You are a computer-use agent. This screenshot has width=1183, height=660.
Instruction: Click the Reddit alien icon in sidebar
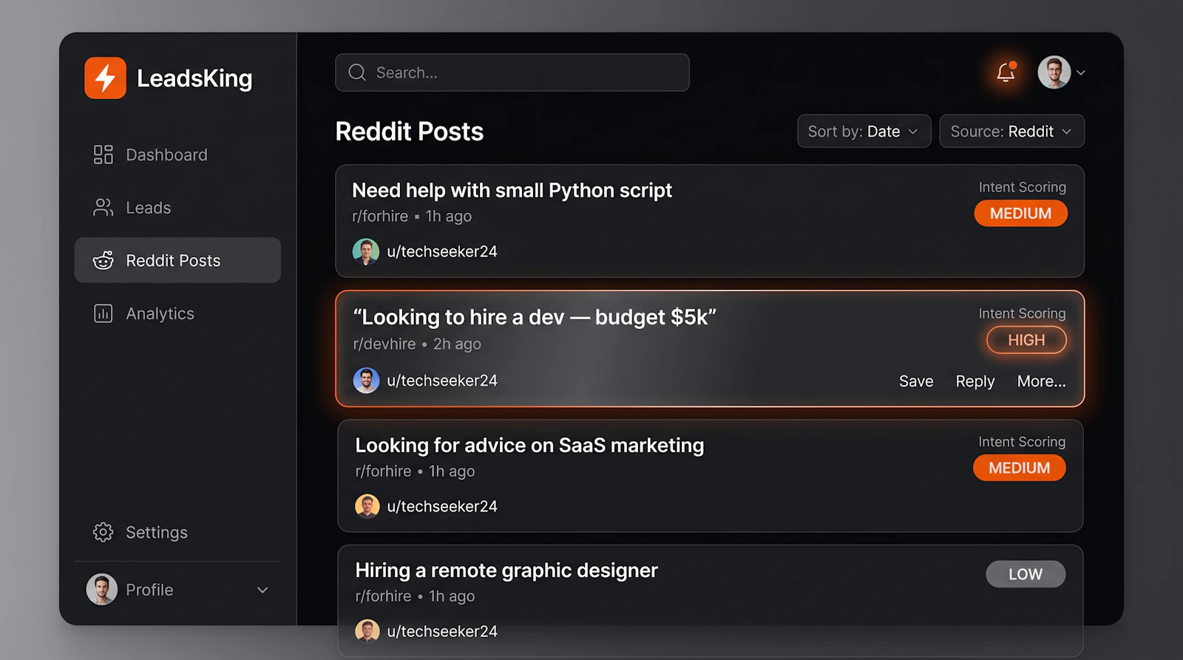click(x=103, y=260)
